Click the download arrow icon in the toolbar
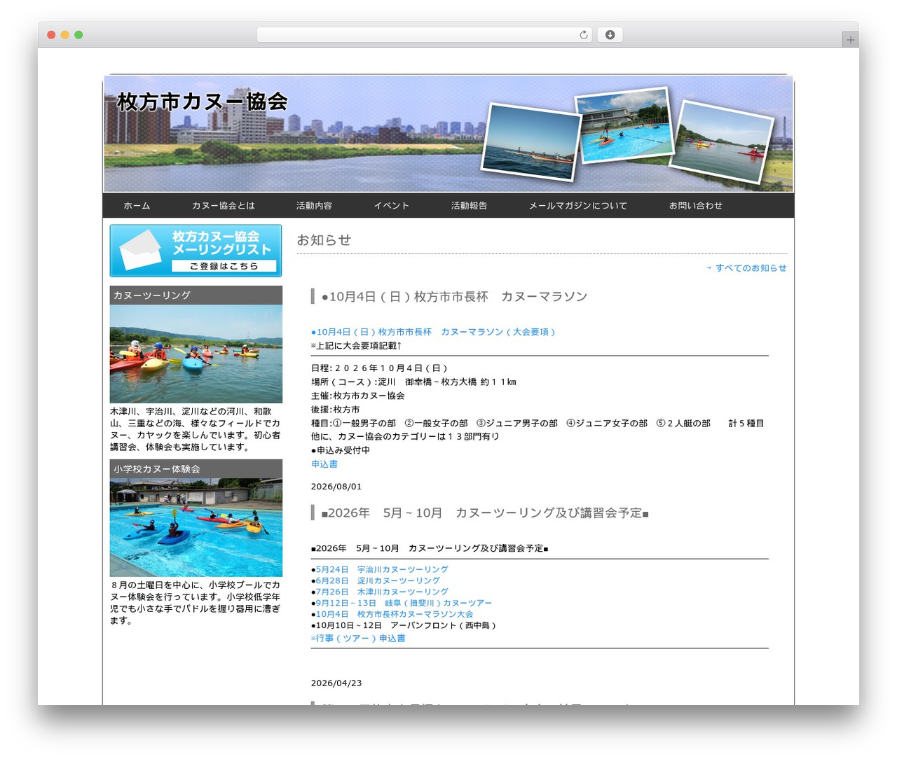Screen dimensions: 897x759 (610, 35)
